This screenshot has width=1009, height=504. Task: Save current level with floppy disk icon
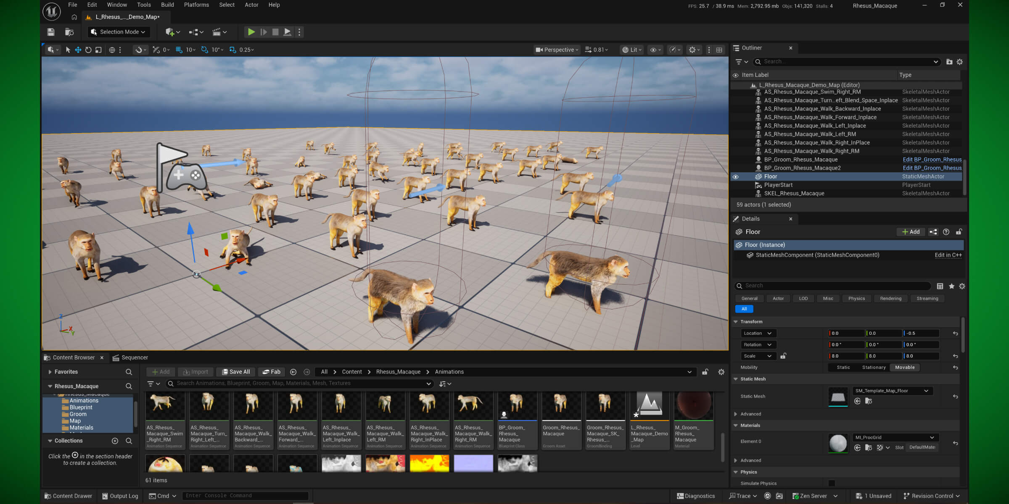click(x=51, y=32)
